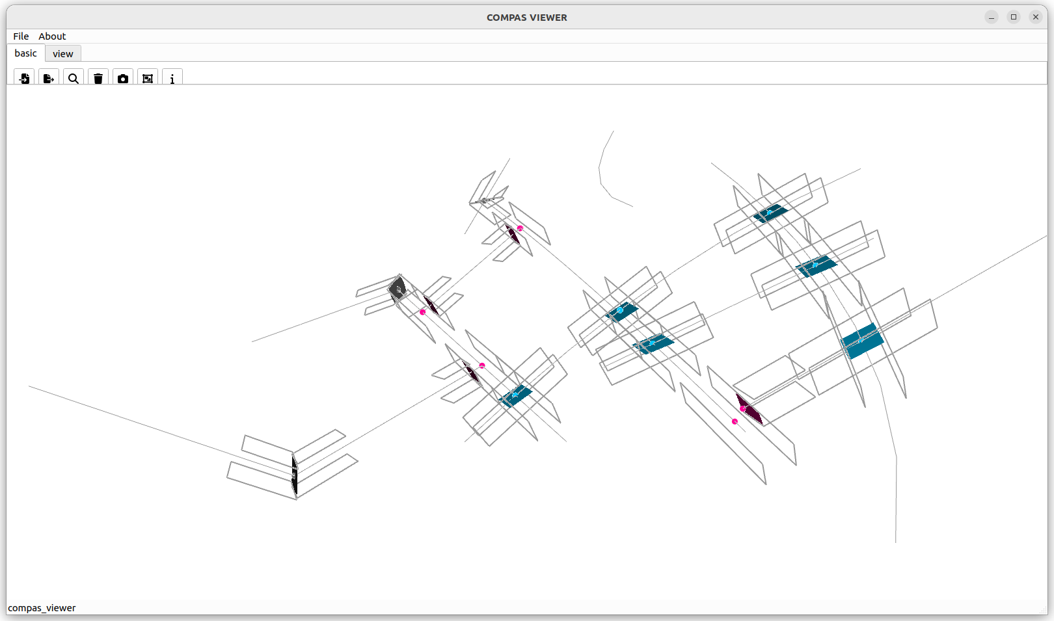Click the COMPAS VIEWER title text

pos(527,18)
